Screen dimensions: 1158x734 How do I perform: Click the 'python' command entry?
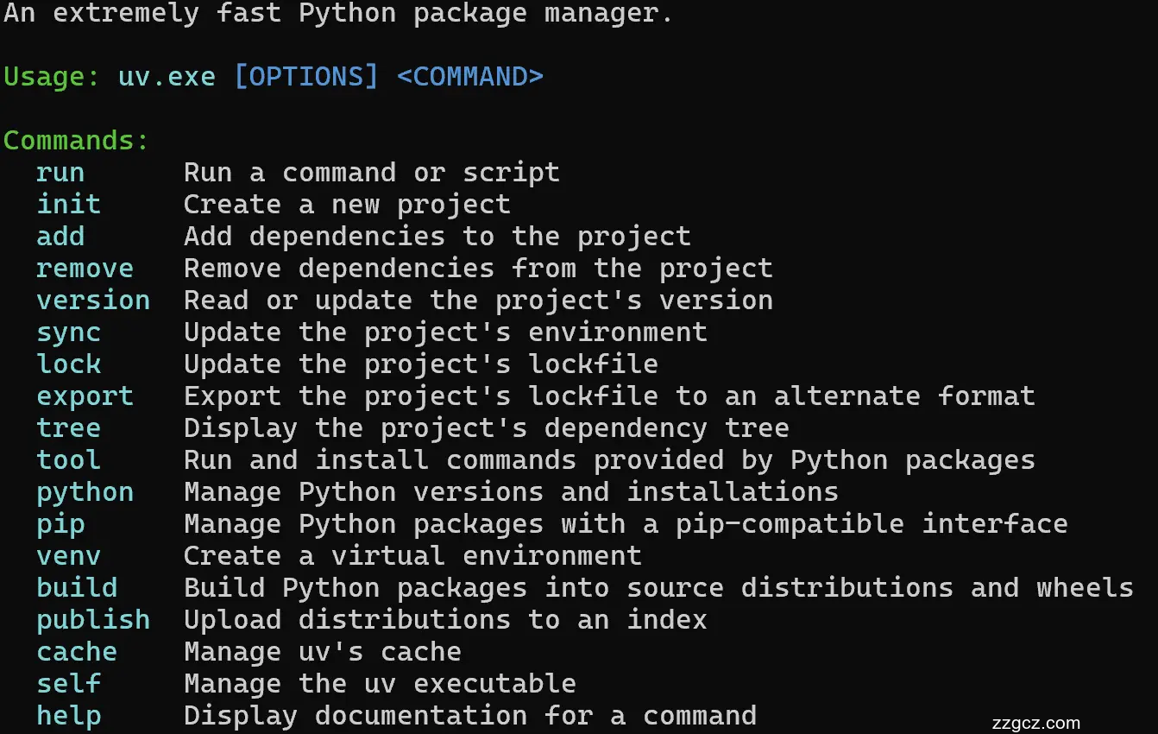[85, 492]
